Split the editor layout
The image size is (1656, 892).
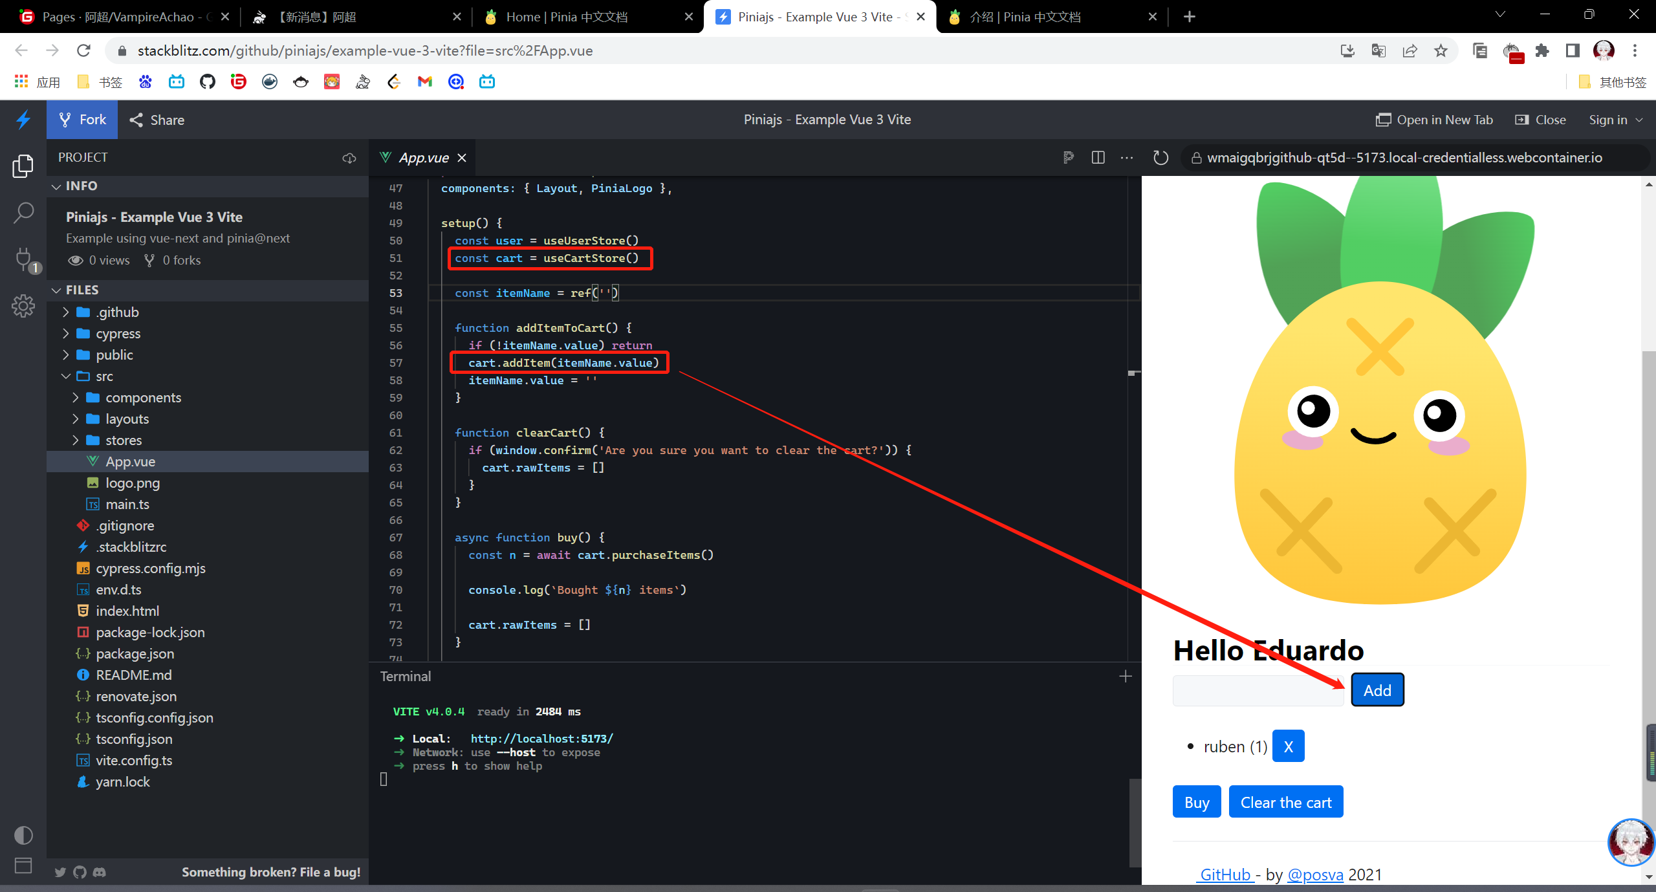coord(1098,158)
